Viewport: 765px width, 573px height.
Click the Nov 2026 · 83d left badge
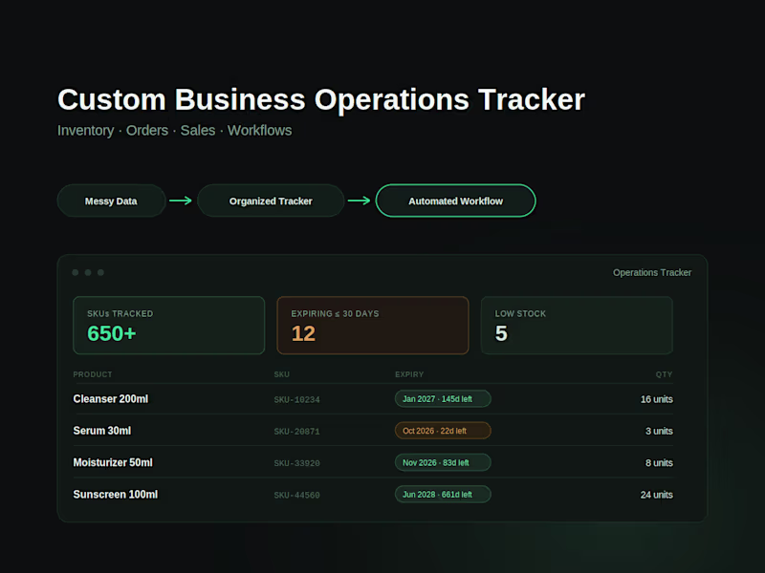443,462
